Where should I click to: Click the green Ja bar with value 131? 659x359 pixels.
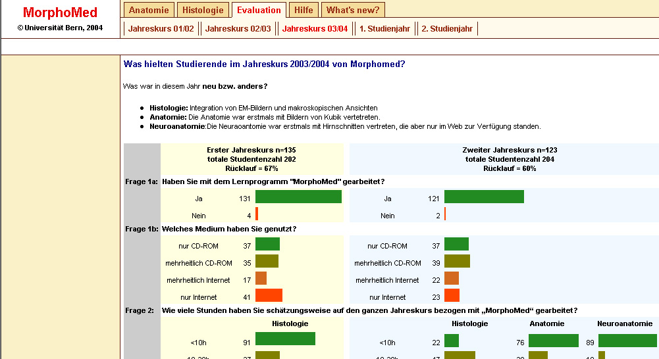pyautogui.click(x=298, y=197)
